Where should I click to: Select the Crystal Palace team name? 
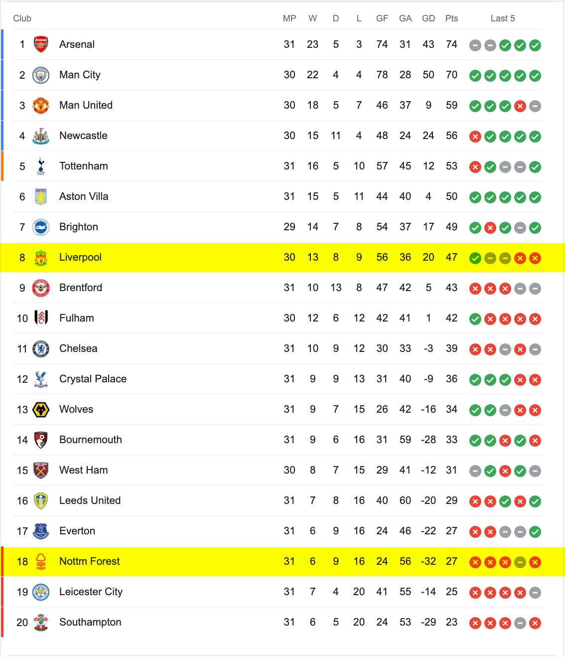tap(93, 379)
